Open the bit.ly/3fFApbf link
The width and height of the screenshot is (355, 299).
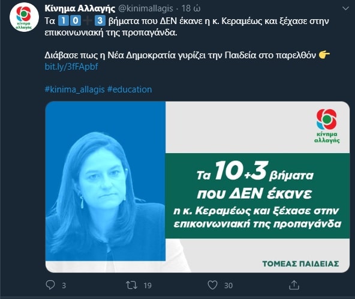click(x=71, y=67)
